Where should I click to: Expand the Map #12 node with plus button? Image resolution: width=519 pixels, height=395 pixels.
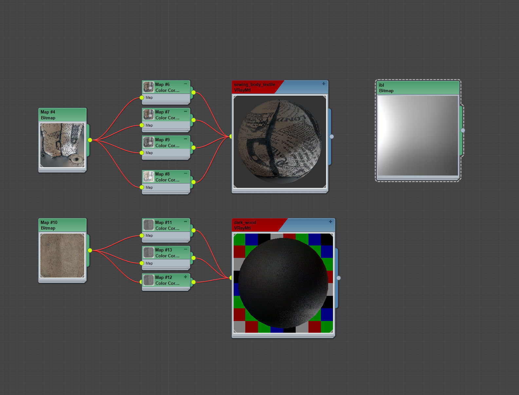tap(185, 277)
